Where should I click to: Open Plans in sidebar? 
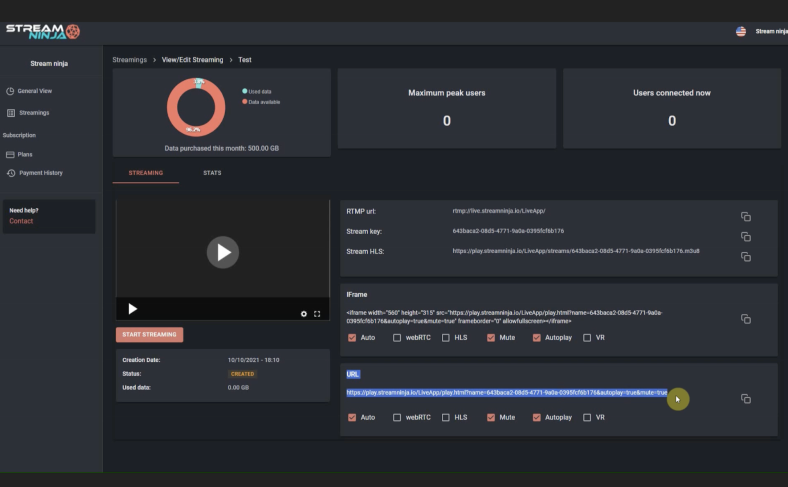(x=24, y=154)
